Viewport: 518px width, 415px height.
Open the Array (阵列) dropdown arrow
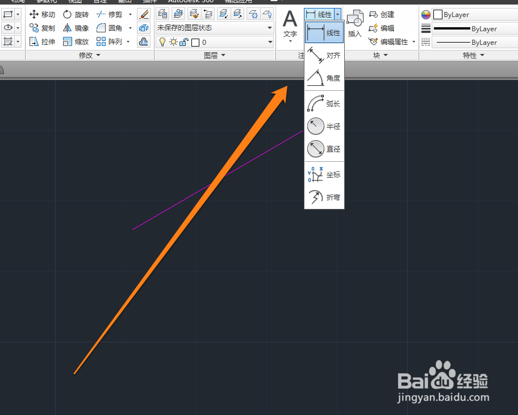(128, 41)
